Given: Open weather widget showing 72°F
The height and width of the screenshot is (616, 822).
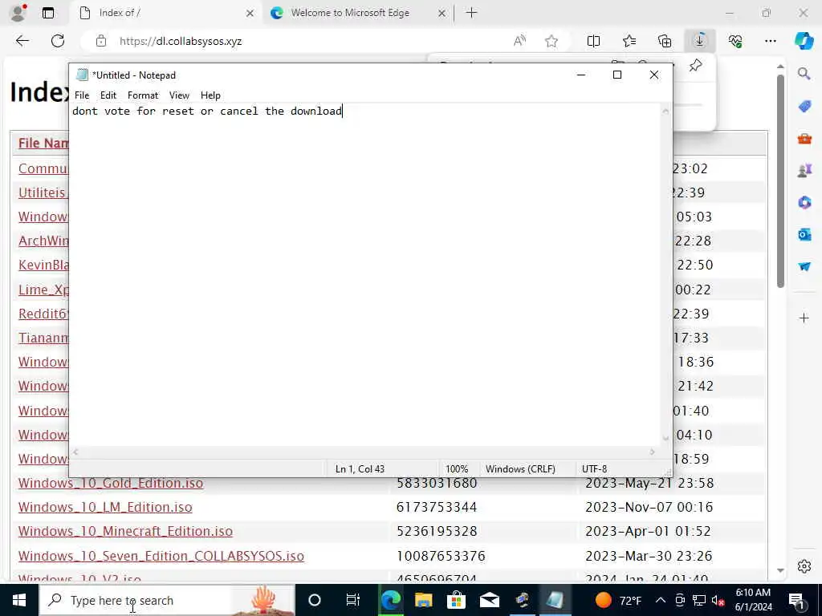Looking at the screenshot, I should coord(618,600).
